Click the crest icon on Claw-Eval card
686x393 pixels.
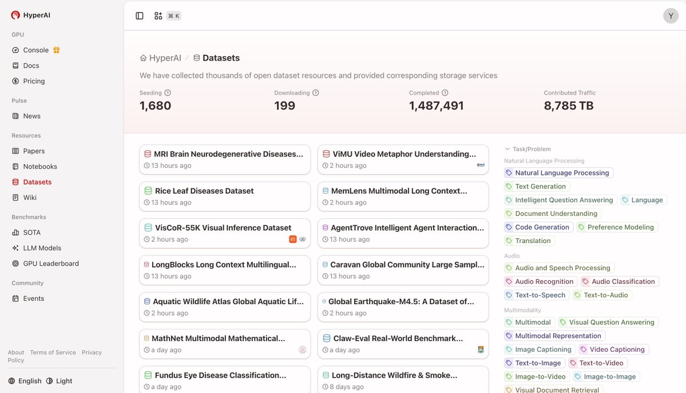click(x=481, y=349)
